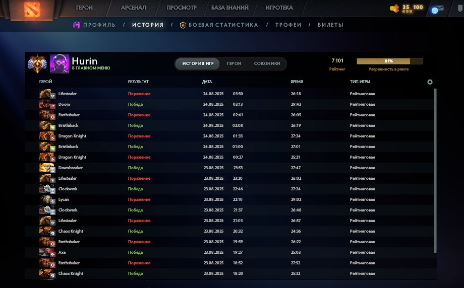464x288 pixels.
Task: Click the gold shards currency icon
Action: click(x=394, y=8)
